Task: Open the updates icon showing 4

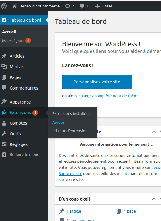Action: pos(67,6)
